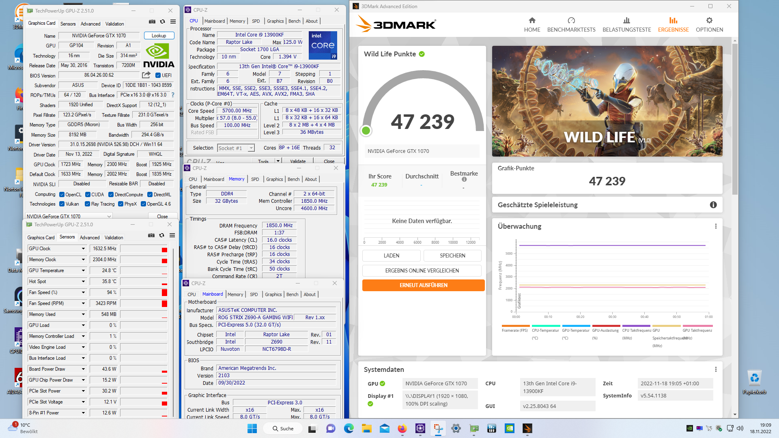Click the ERNEUT AUSFÜHREN button
This screenshot has height=438, width=779.
click(x=423, y=285)
